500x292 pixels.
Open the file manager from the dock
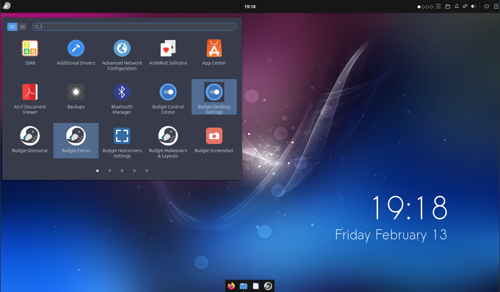(x=244, y=286)
